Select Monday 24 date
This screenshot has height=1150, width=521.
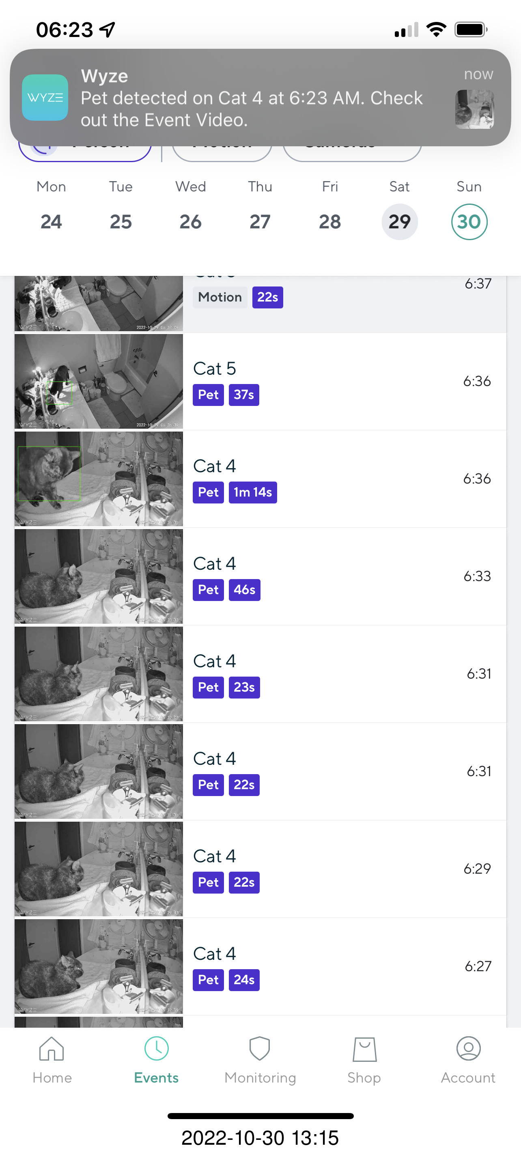tap(51, 222)
